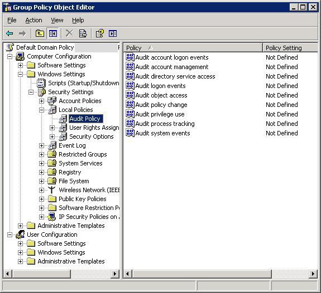Open Help via the question mark icon
Viewport: 321px width, 293px height.
pyautogui.click(x=100, y=33)
